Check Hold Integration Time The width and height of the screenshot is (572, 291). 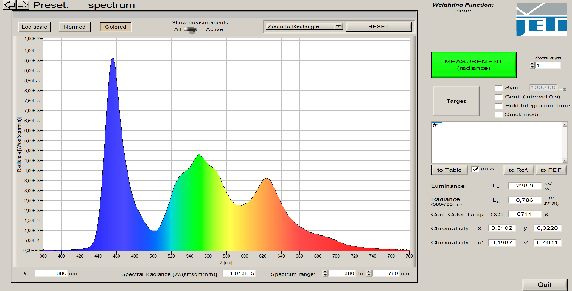click(x=498, y=106)
